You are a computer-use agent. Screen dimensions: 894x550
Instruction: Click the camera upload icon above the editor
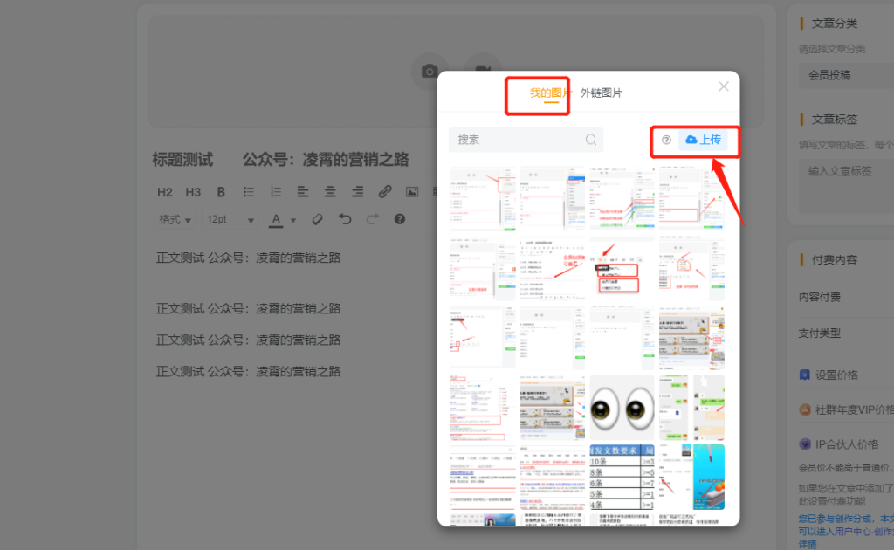(430, 71)
